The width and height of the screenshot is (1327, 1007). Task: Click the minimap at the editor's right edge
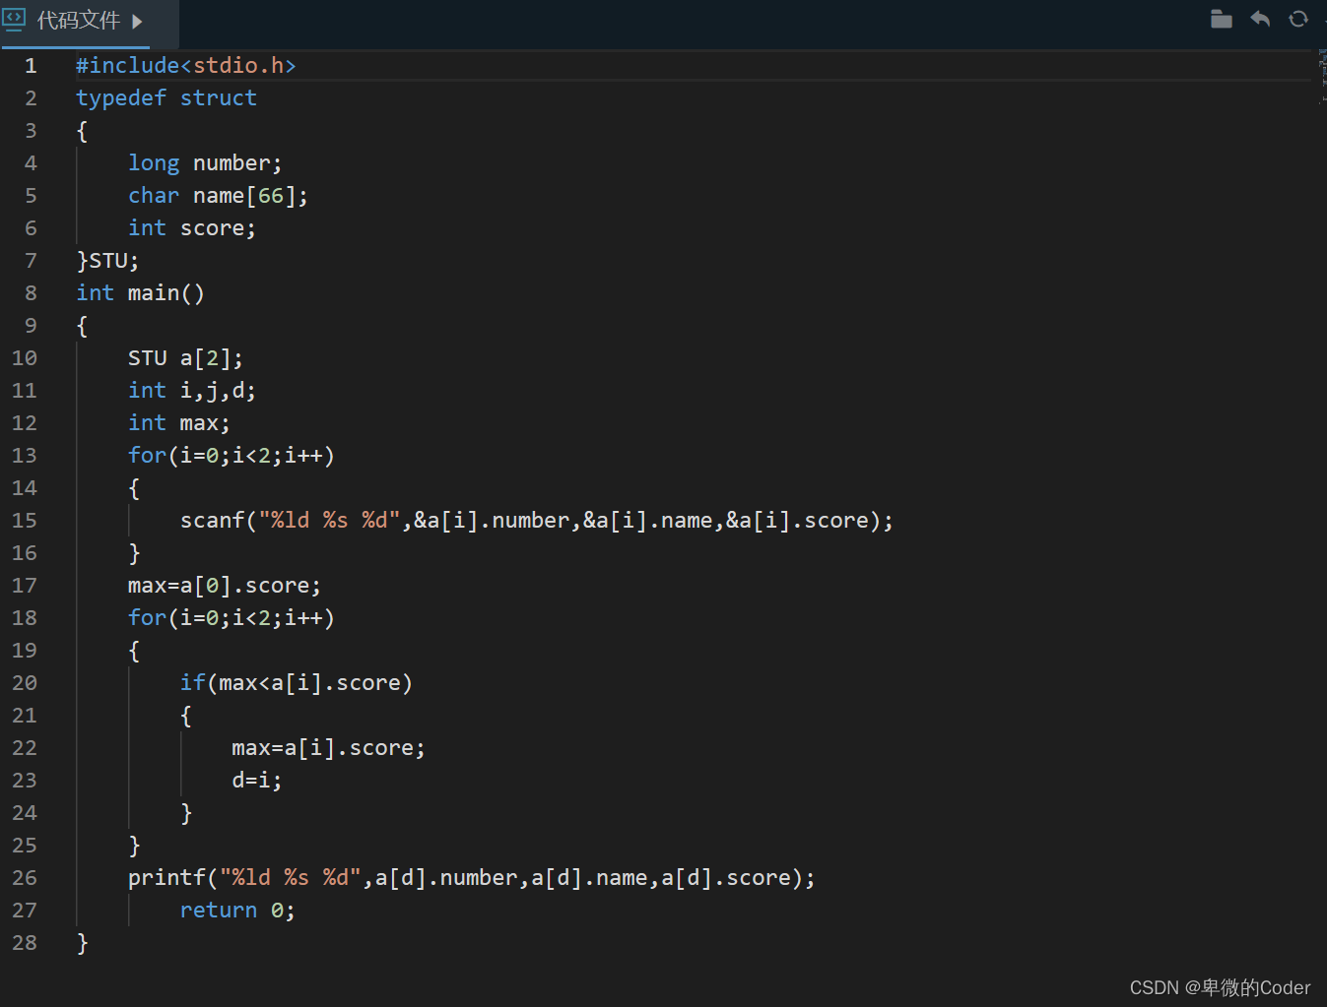[1322, 76]
